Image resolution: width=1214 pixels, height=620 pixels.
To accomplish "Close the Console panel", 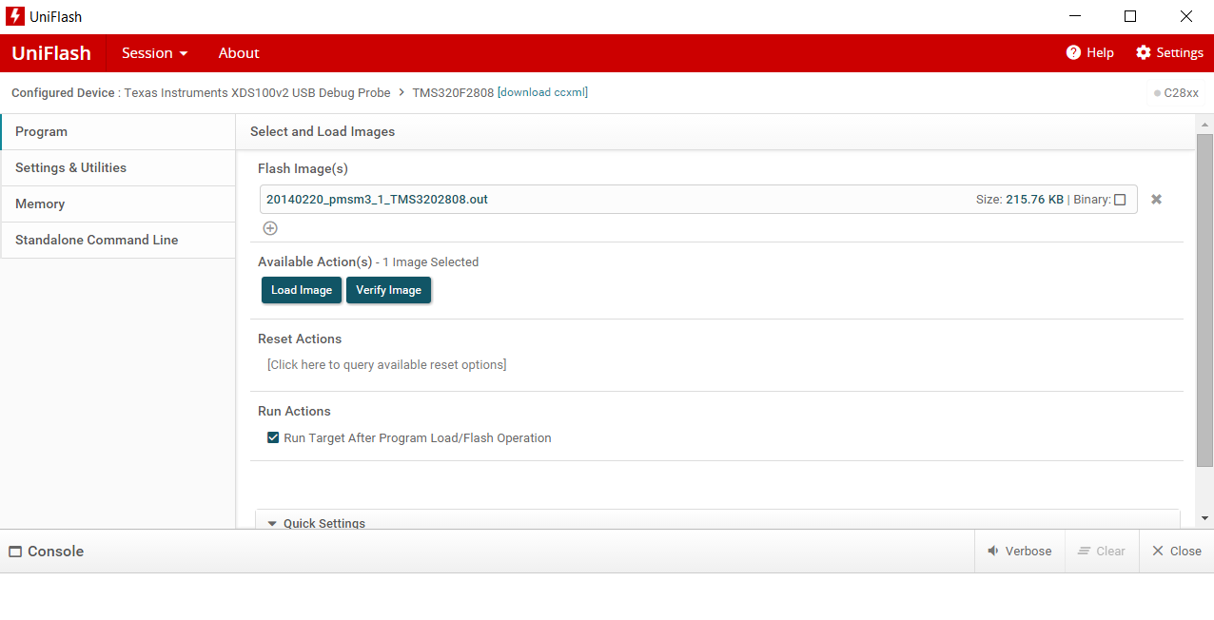I will (1176, 551).
